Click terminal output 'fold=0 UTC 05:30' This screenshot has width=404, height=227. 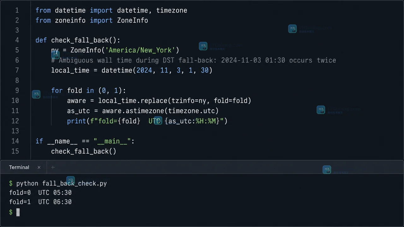[x=40, y=193]
